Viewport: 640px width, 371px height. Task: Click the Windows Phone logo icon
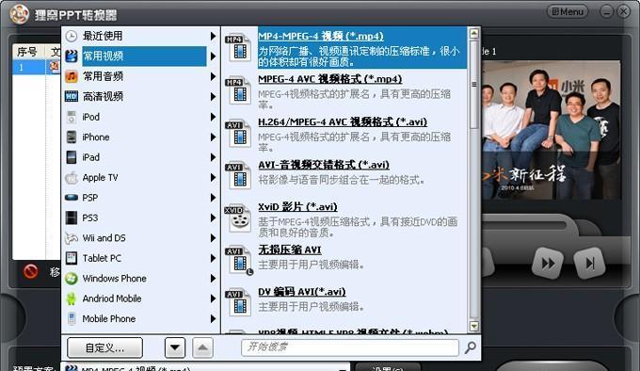pyautogui.click(x=72, y=279)
